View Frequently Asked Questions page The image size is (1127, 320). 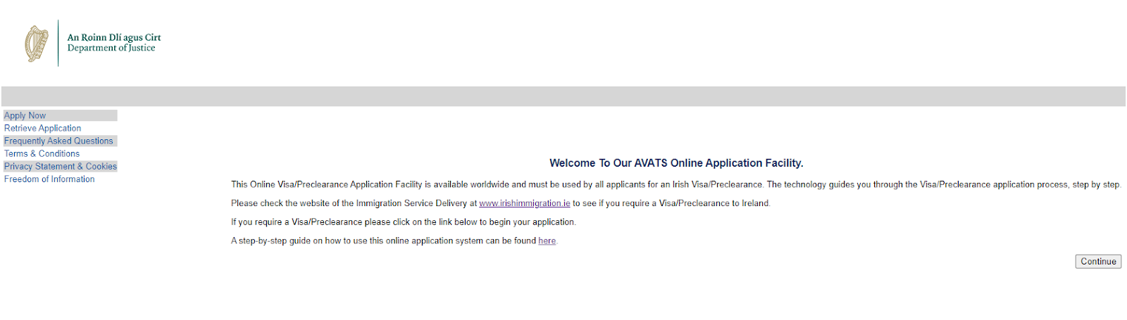[58, 141]
